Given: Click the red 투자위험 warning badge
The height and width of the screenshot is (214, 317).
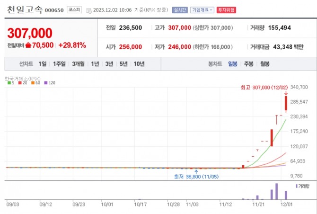Looking at the screenshot, I should point(226,10).
